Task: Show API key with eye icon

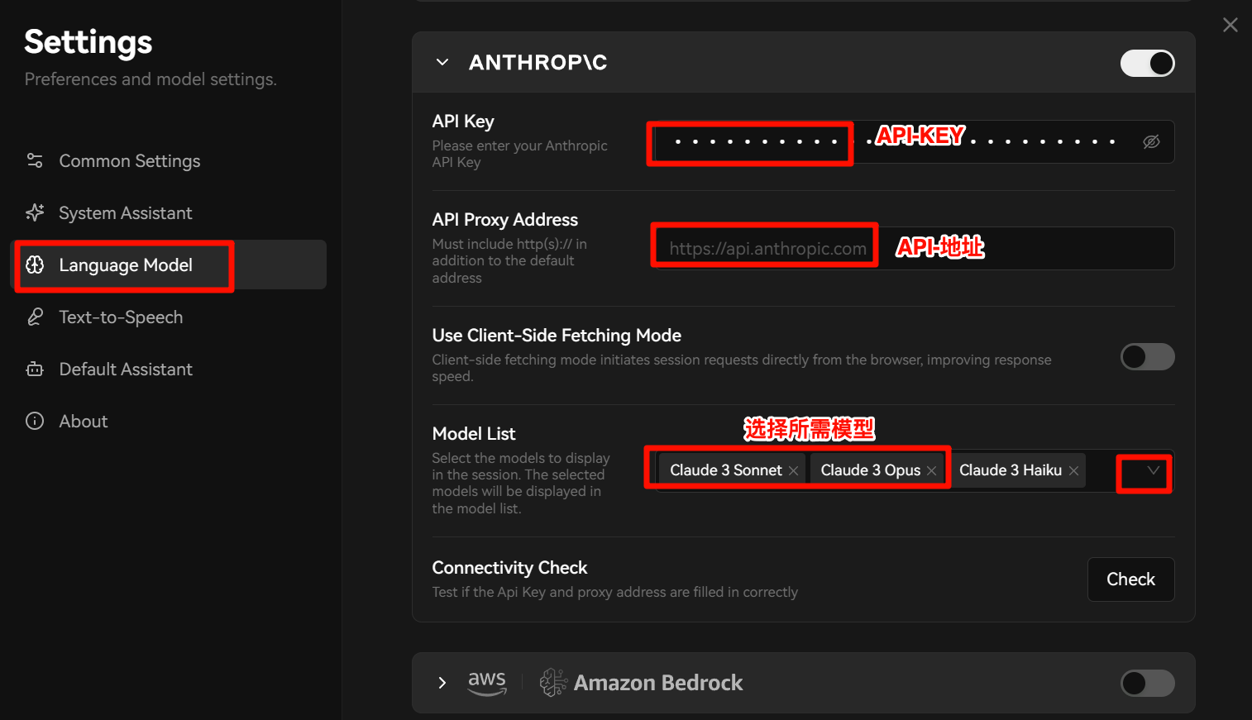Action: click(x=1151, y=141)
